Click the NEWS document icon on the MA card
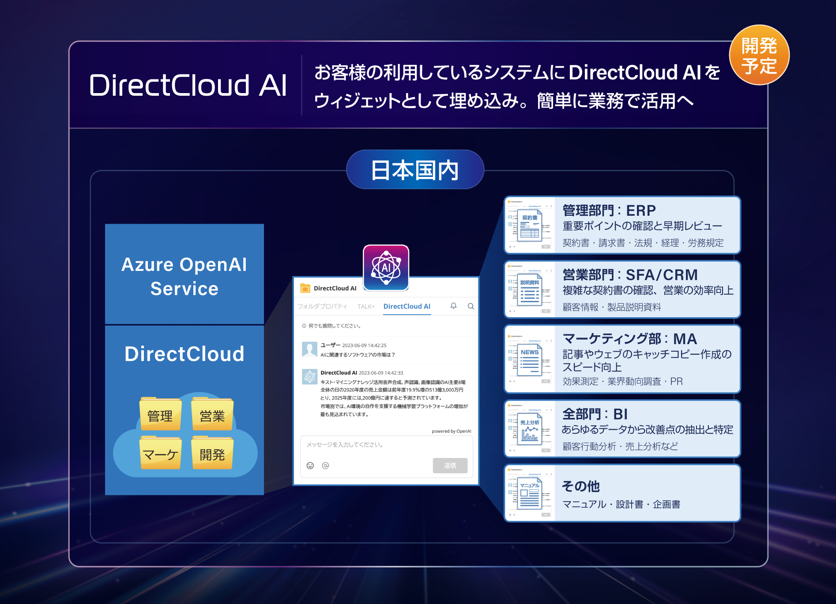This screenshot has width=836, height=604. click(529, 360)
